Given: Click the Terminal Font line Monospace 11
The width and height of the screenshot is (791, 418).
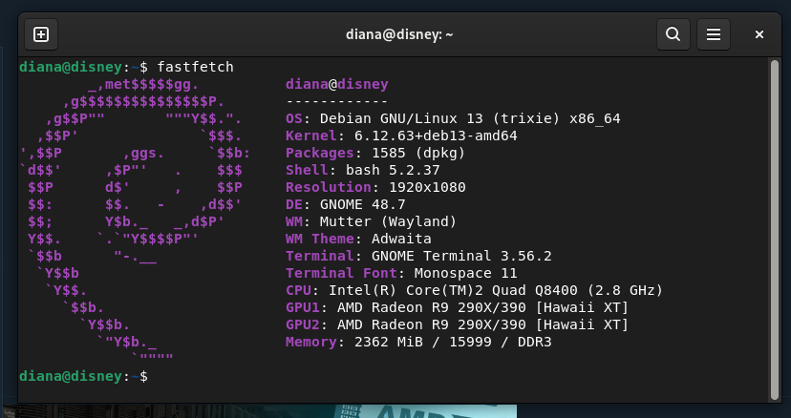Looking at the screenshot, I should [x=401, y=273].
